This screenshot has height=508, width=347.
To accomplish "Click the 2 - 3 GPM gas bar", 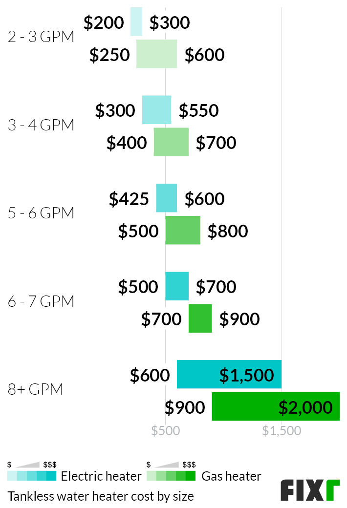I will [x=156, y=54].
